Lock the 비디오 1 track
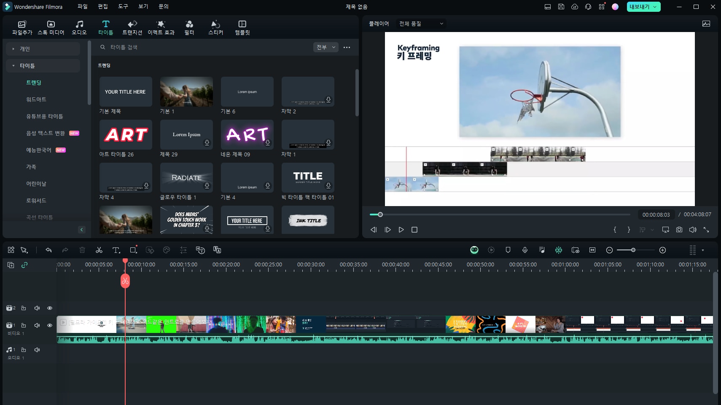 point(24,325)
